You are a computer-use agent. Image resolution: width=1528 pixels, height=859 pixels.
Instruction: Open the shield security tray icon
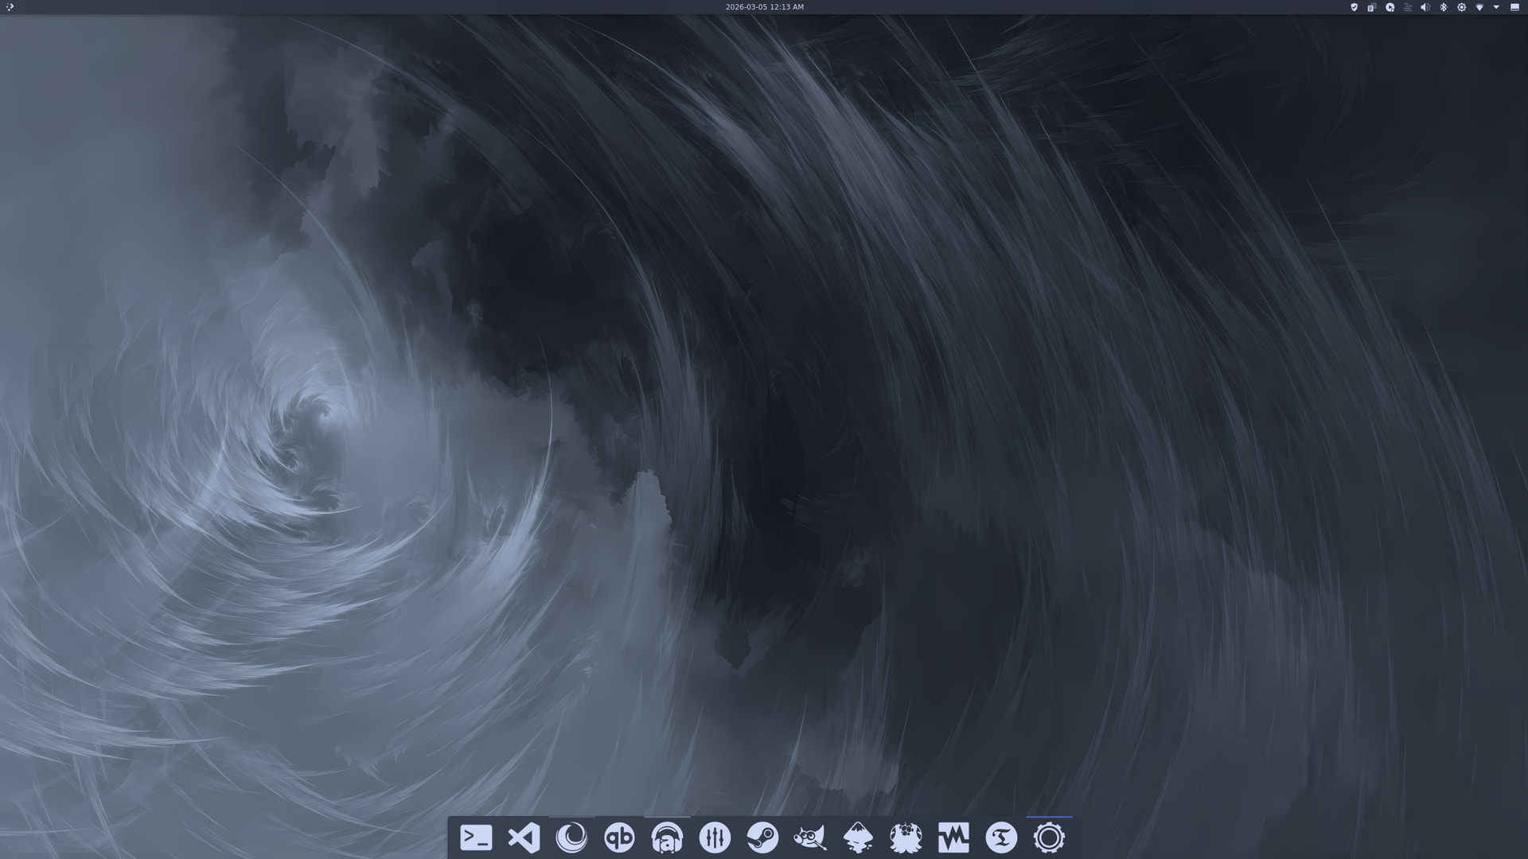1354,7
